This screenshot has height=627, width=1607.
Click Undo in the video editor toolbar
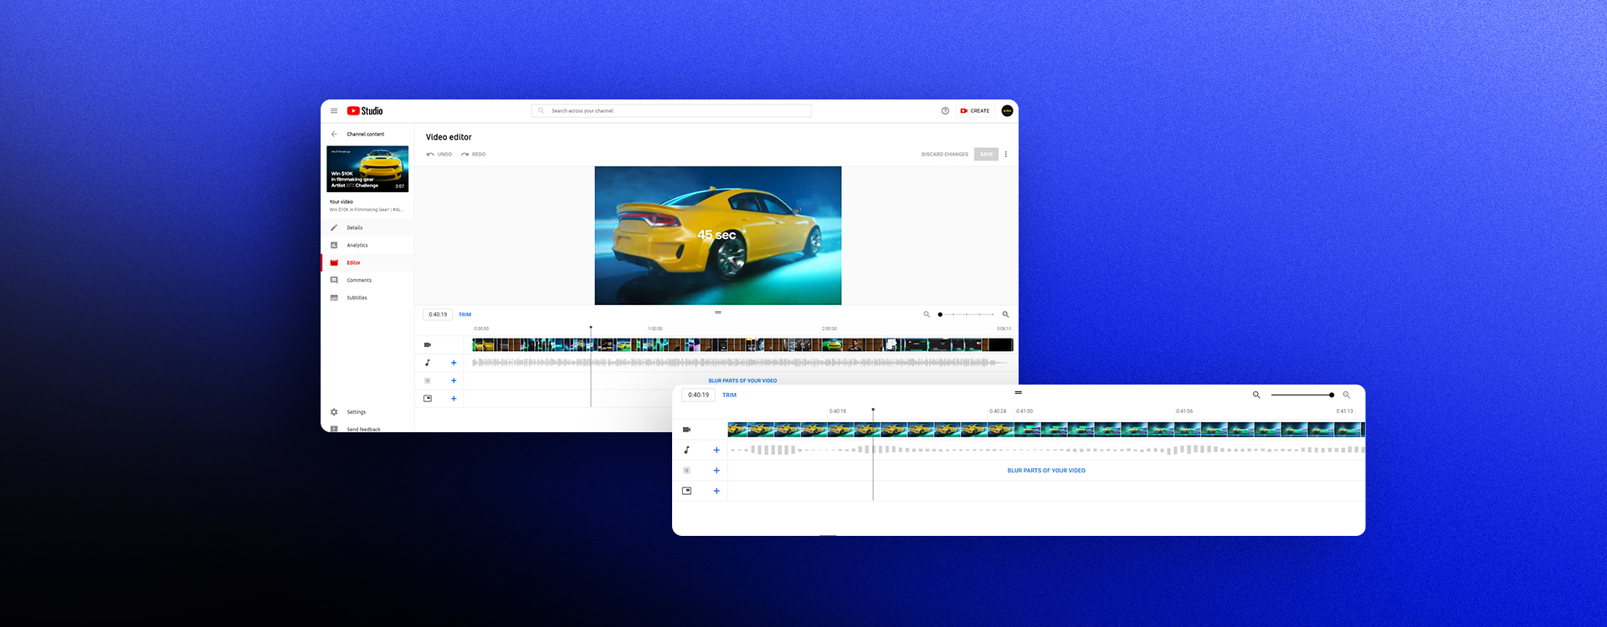point(439,155)
